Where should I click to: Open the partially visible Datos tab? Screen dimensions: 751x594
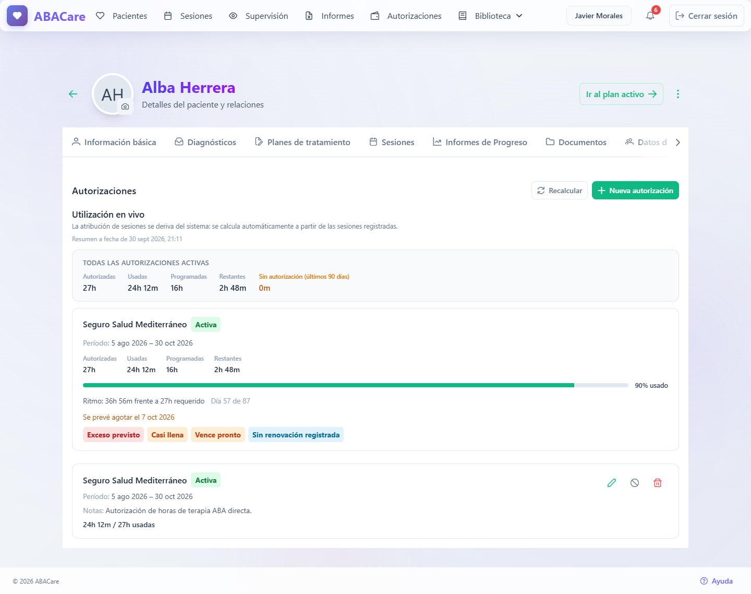pos(646,142)
